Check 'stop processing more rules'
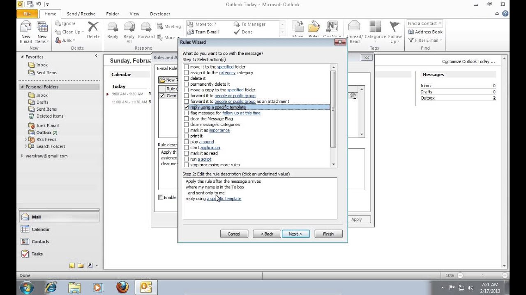 186,165
